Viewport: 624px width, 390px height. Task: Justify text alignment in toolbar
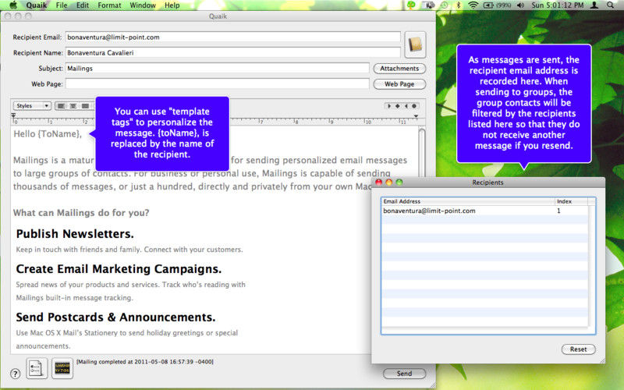[x=85, y=106]
